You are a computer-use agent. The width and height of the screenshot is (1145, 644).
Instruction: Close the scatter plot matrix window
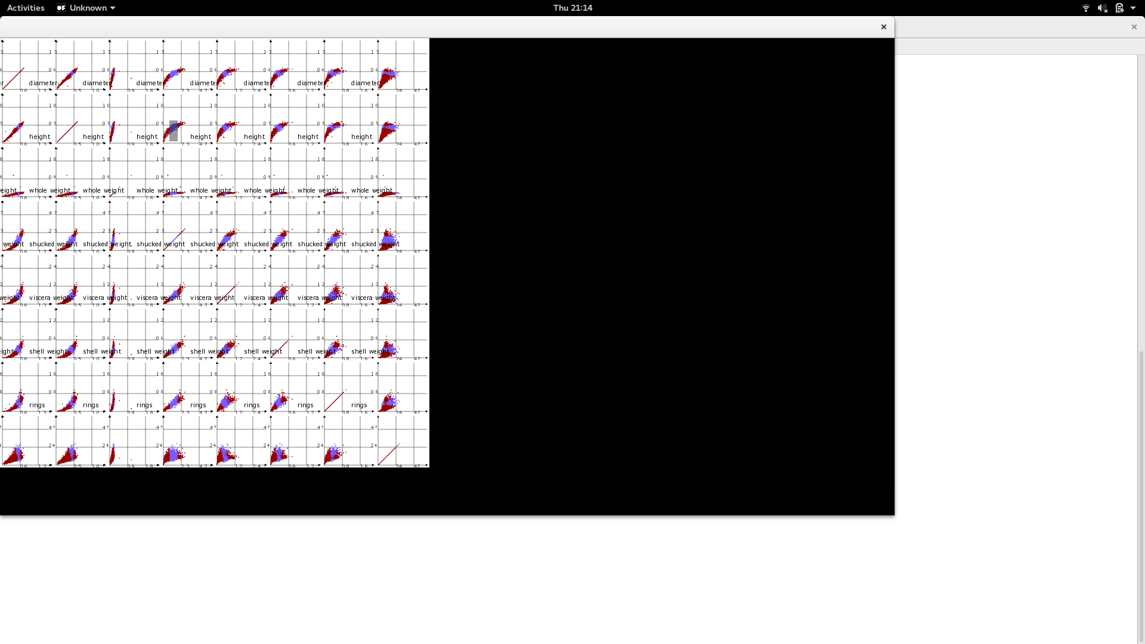(884, 27)
